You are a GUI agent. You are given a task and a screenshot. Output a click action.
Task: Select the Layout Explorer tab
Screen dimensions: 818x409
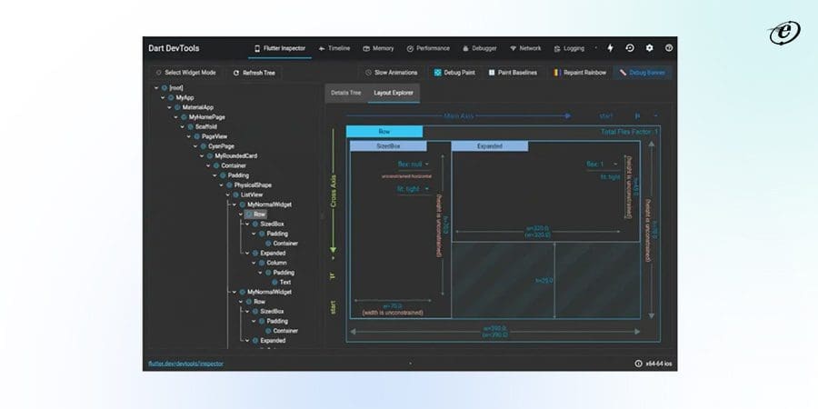tap(394, 93)
